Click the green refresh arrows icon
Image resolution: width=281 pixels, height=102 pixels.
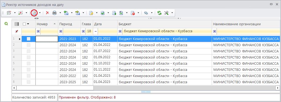[159, 13]
